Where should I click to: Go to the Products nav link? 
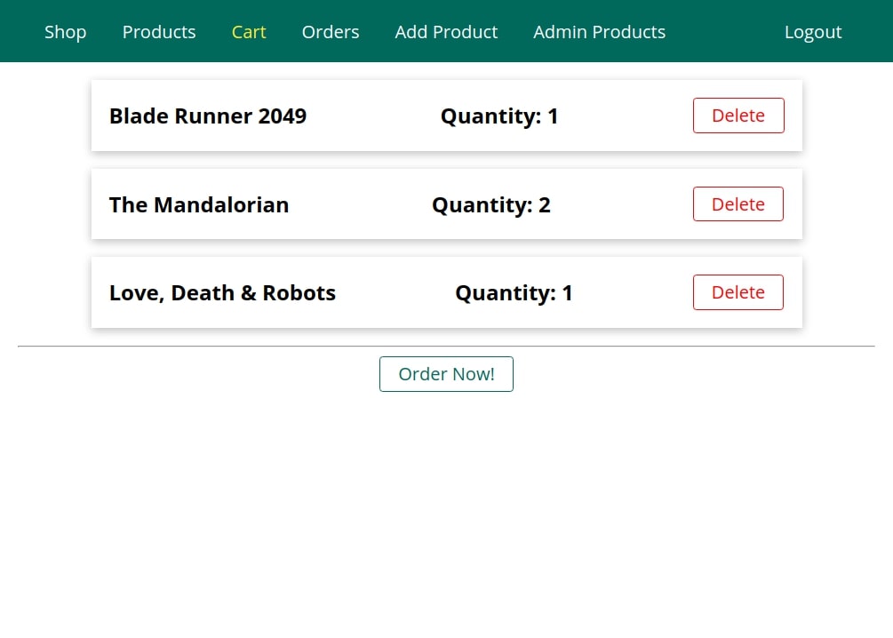point(159,32)
